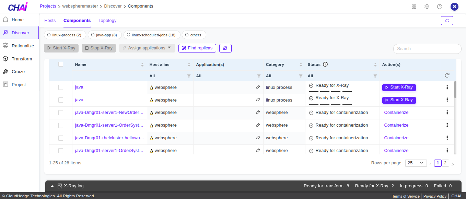Click the Find replicas button
Image resolution: width=466 pixels, height=199 pixels.
[198, 48]
